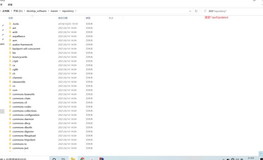Select the backport-util-concurrent folder

(26, 48)
